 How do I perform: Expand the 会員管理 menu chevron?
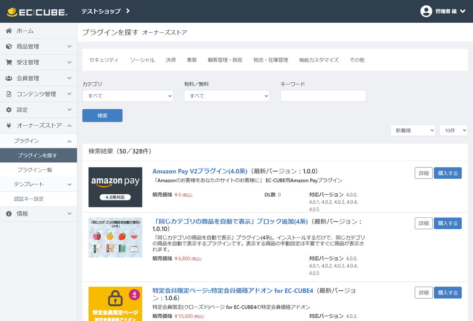[x=70, y=78]
